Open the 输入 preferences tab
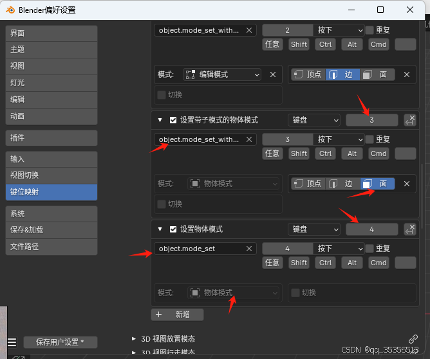 (51, 159)
